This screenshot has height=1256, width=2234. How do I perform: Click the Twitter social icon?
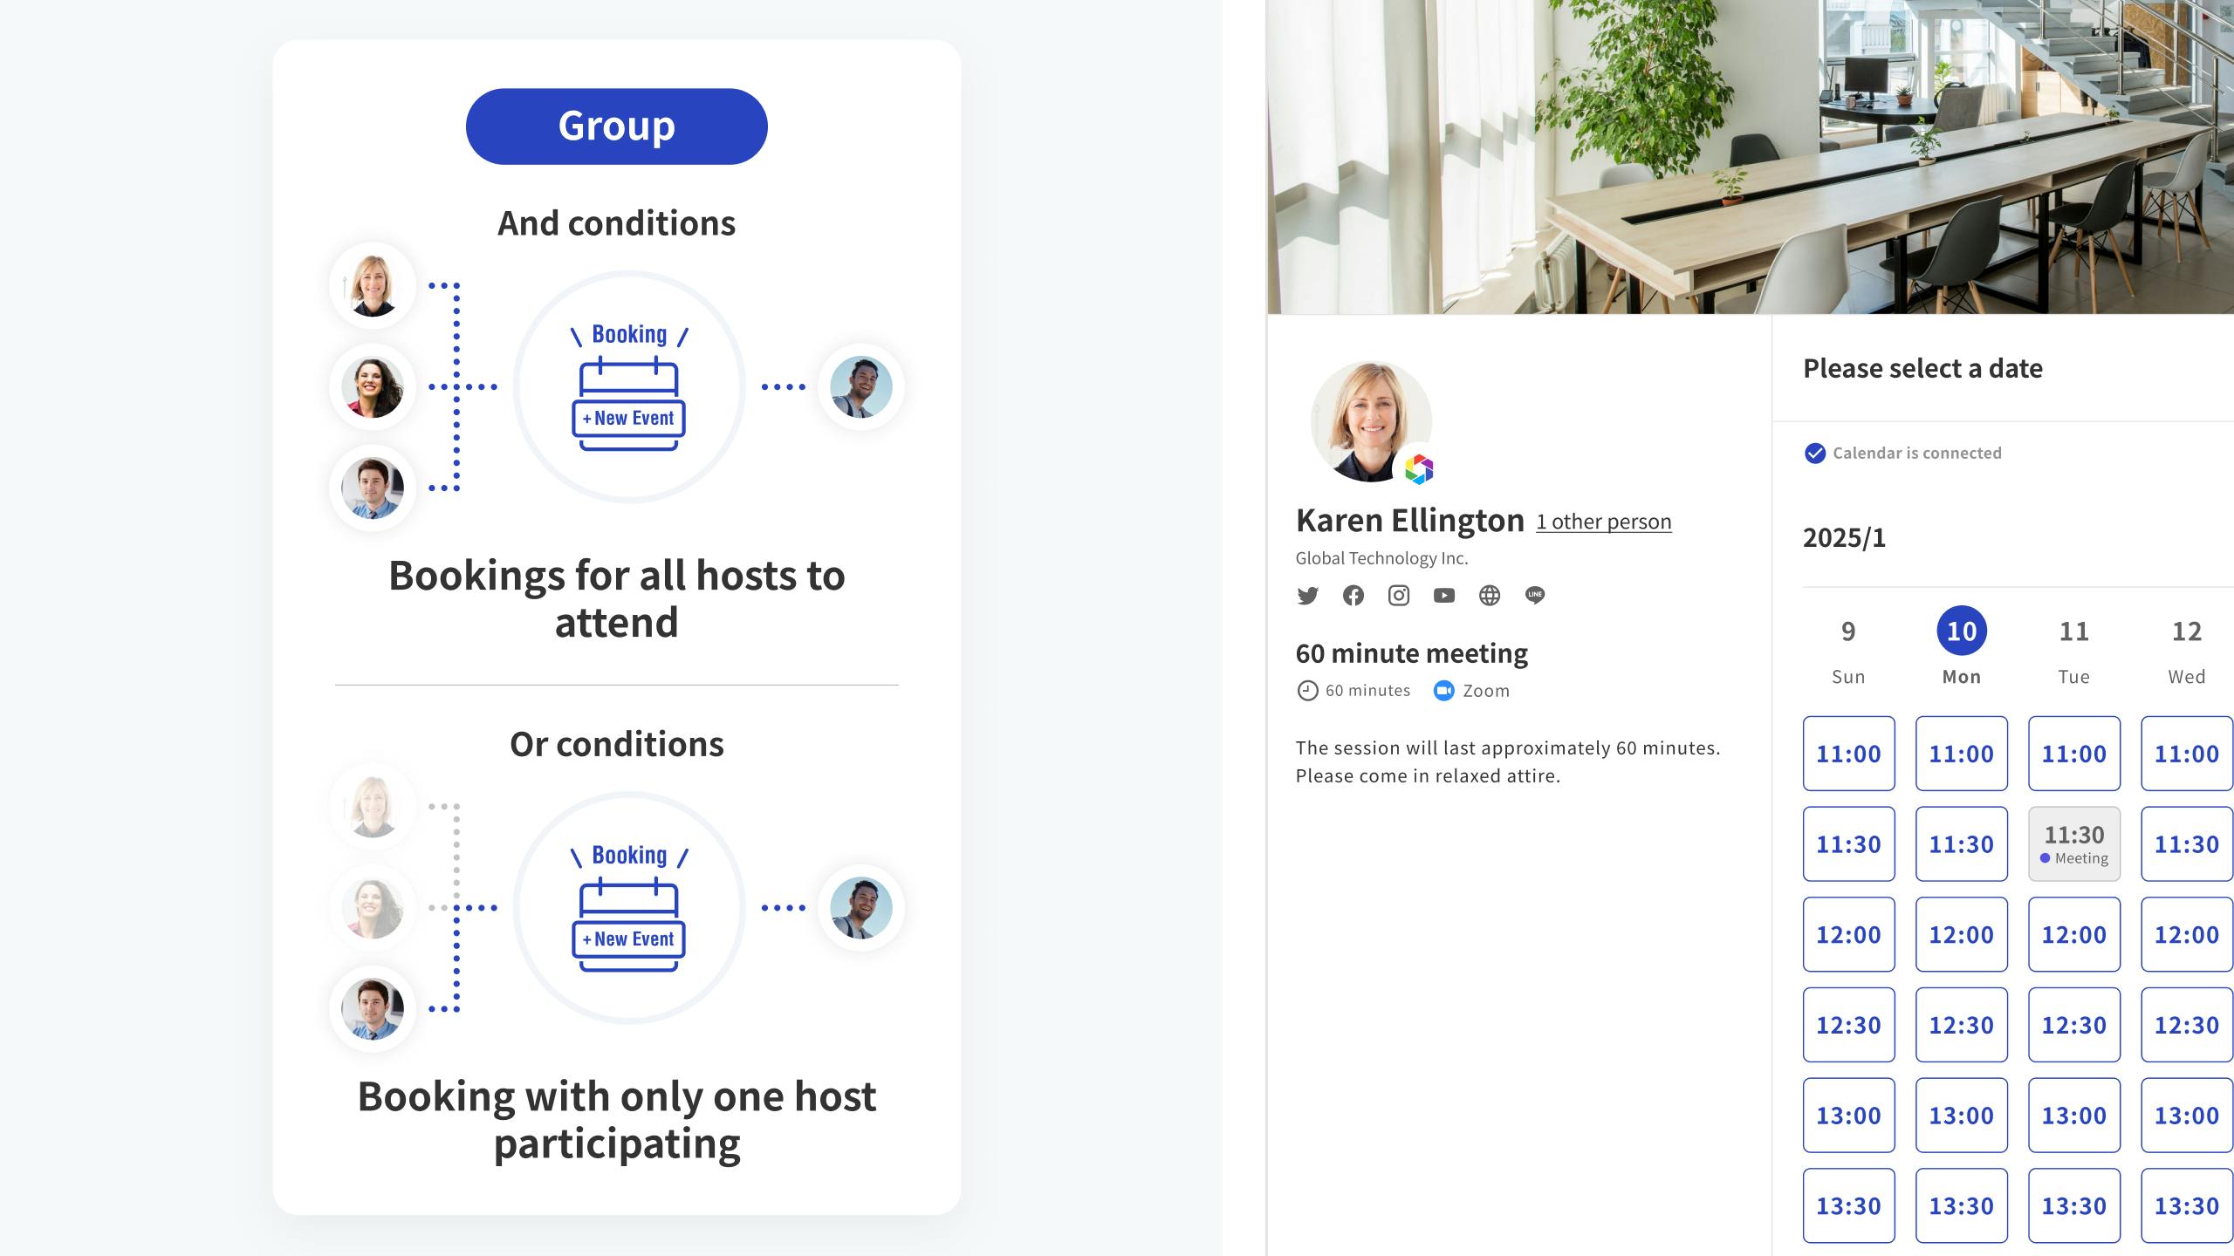(x=1307, y=596)
